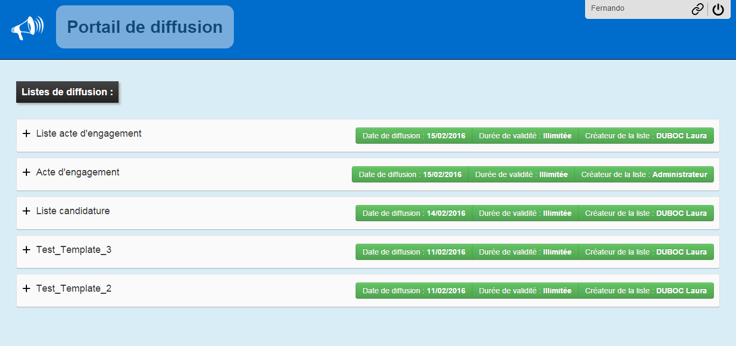This screenshot has width=736, height=346.
Task: Click Durée de validité badge on Test_Template_3 row
Action: tap(525, 252)
